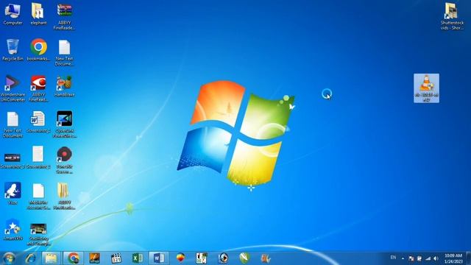Image resolution: width=471 pixels, height=265 pixels.
Task: Open the taskbar clock and date
Action: pyautogui.click(x=453, y=258)
